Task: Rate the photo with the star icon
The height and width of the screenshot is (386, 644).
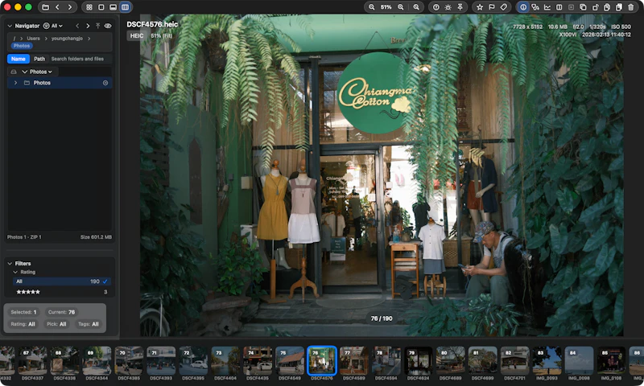Action: point(480,7)
